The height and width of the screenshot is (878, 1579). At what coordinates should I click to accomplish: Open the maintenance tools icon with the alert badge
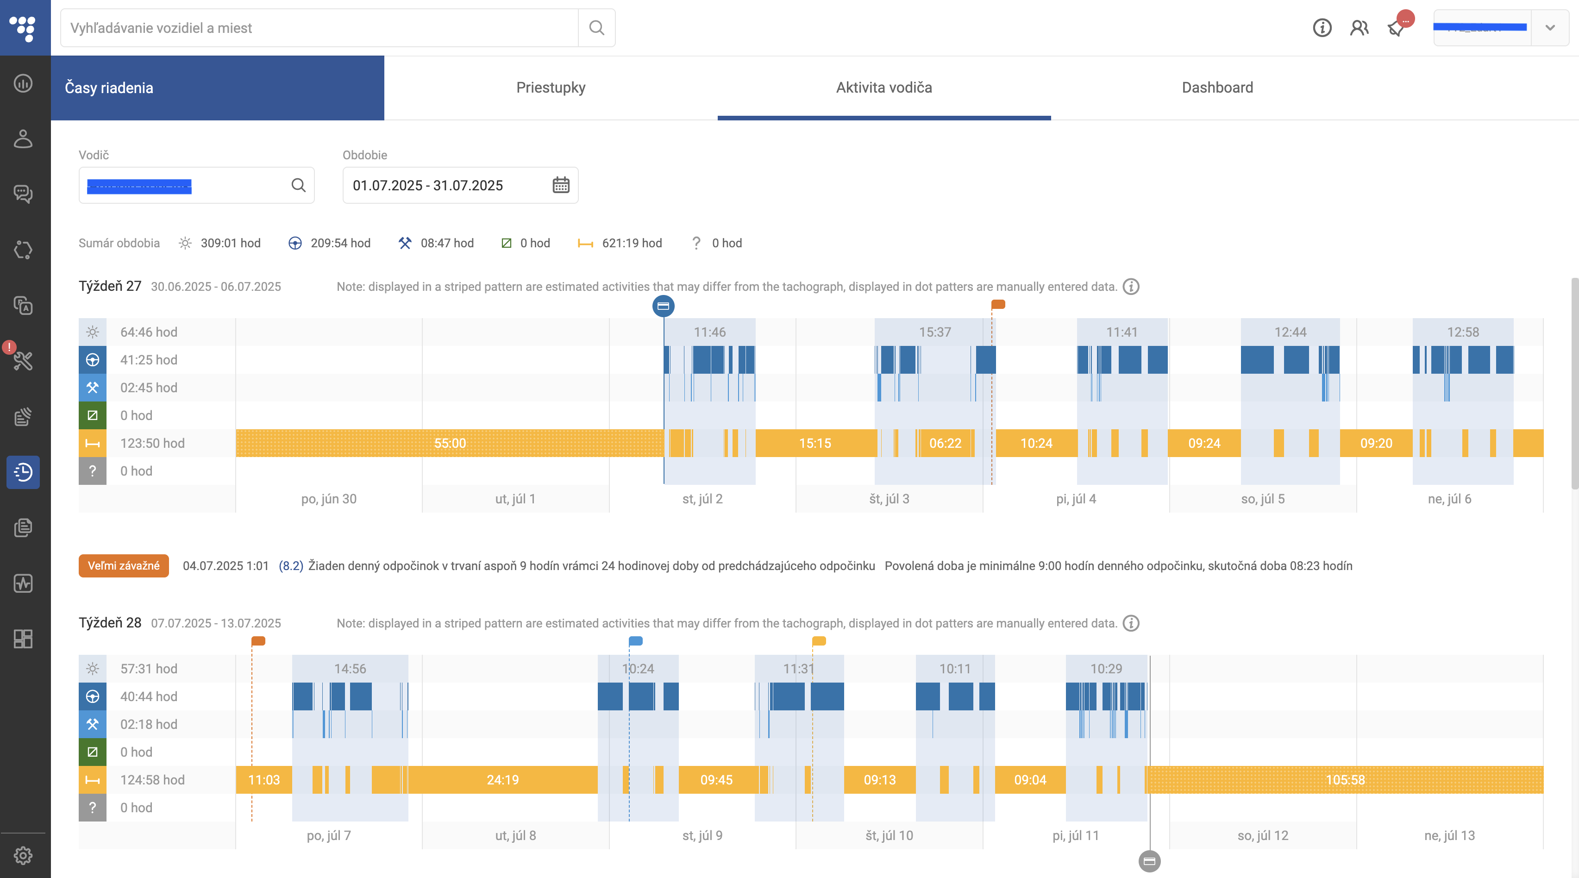[23, 361]
